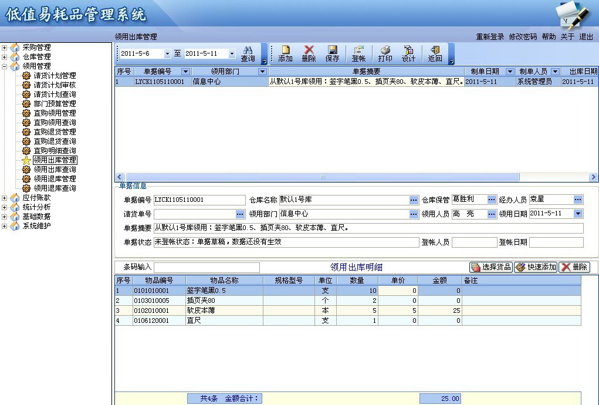599x405 pixels.
Task: Open the 制单人员 column filter dropdown
Action: (x=556, y=72)
